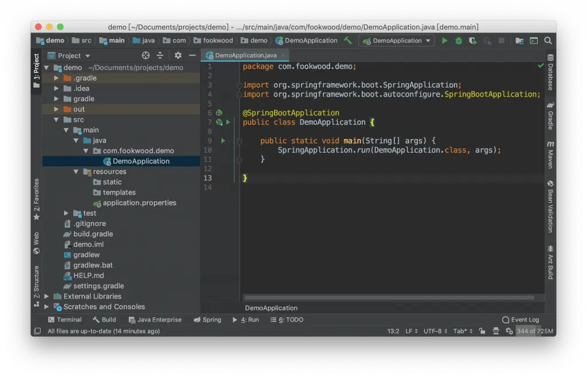Build project using the hammer icon
Image resolution: width=587 pixels, height=377 pixels.
[348, 41]
